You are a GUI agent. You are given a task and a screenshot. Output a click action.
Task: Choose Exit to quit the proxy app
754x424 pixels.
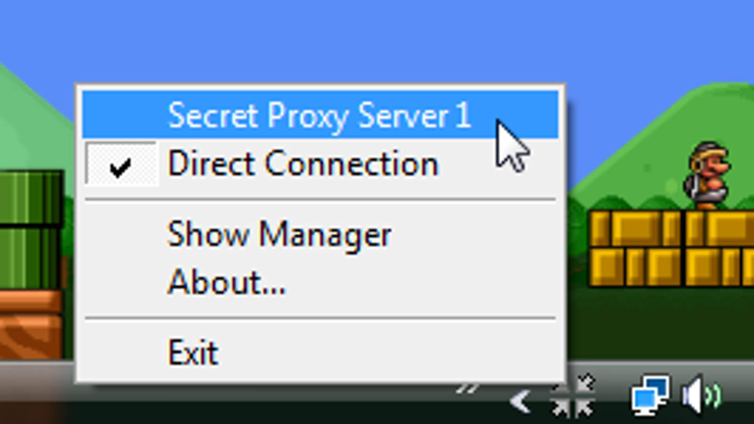click(320, 352)
